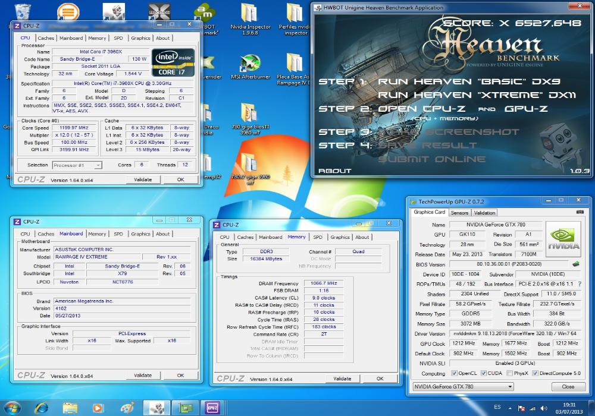This screenshot has width=595, height=416.
Task: Click the volume icon in the system tray
Action: (544, 408)
